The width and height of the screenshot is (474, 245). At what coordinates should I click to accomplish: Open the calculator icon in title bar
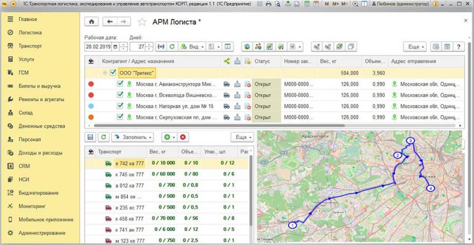click(307, 4)
